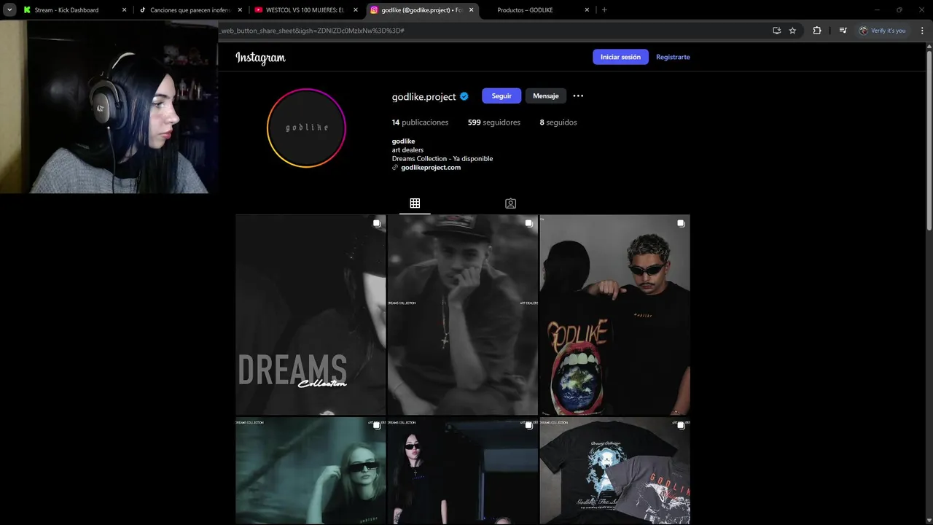
Task: Click the Instagram logo
Action: coord(260,58)
